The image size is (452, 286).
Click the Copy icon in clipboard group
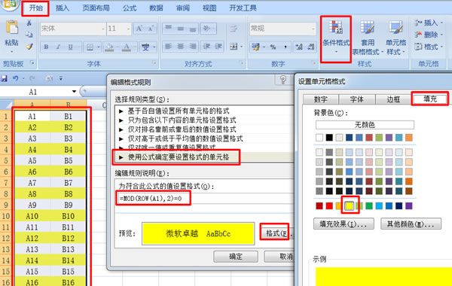click(x=29, y=35)
